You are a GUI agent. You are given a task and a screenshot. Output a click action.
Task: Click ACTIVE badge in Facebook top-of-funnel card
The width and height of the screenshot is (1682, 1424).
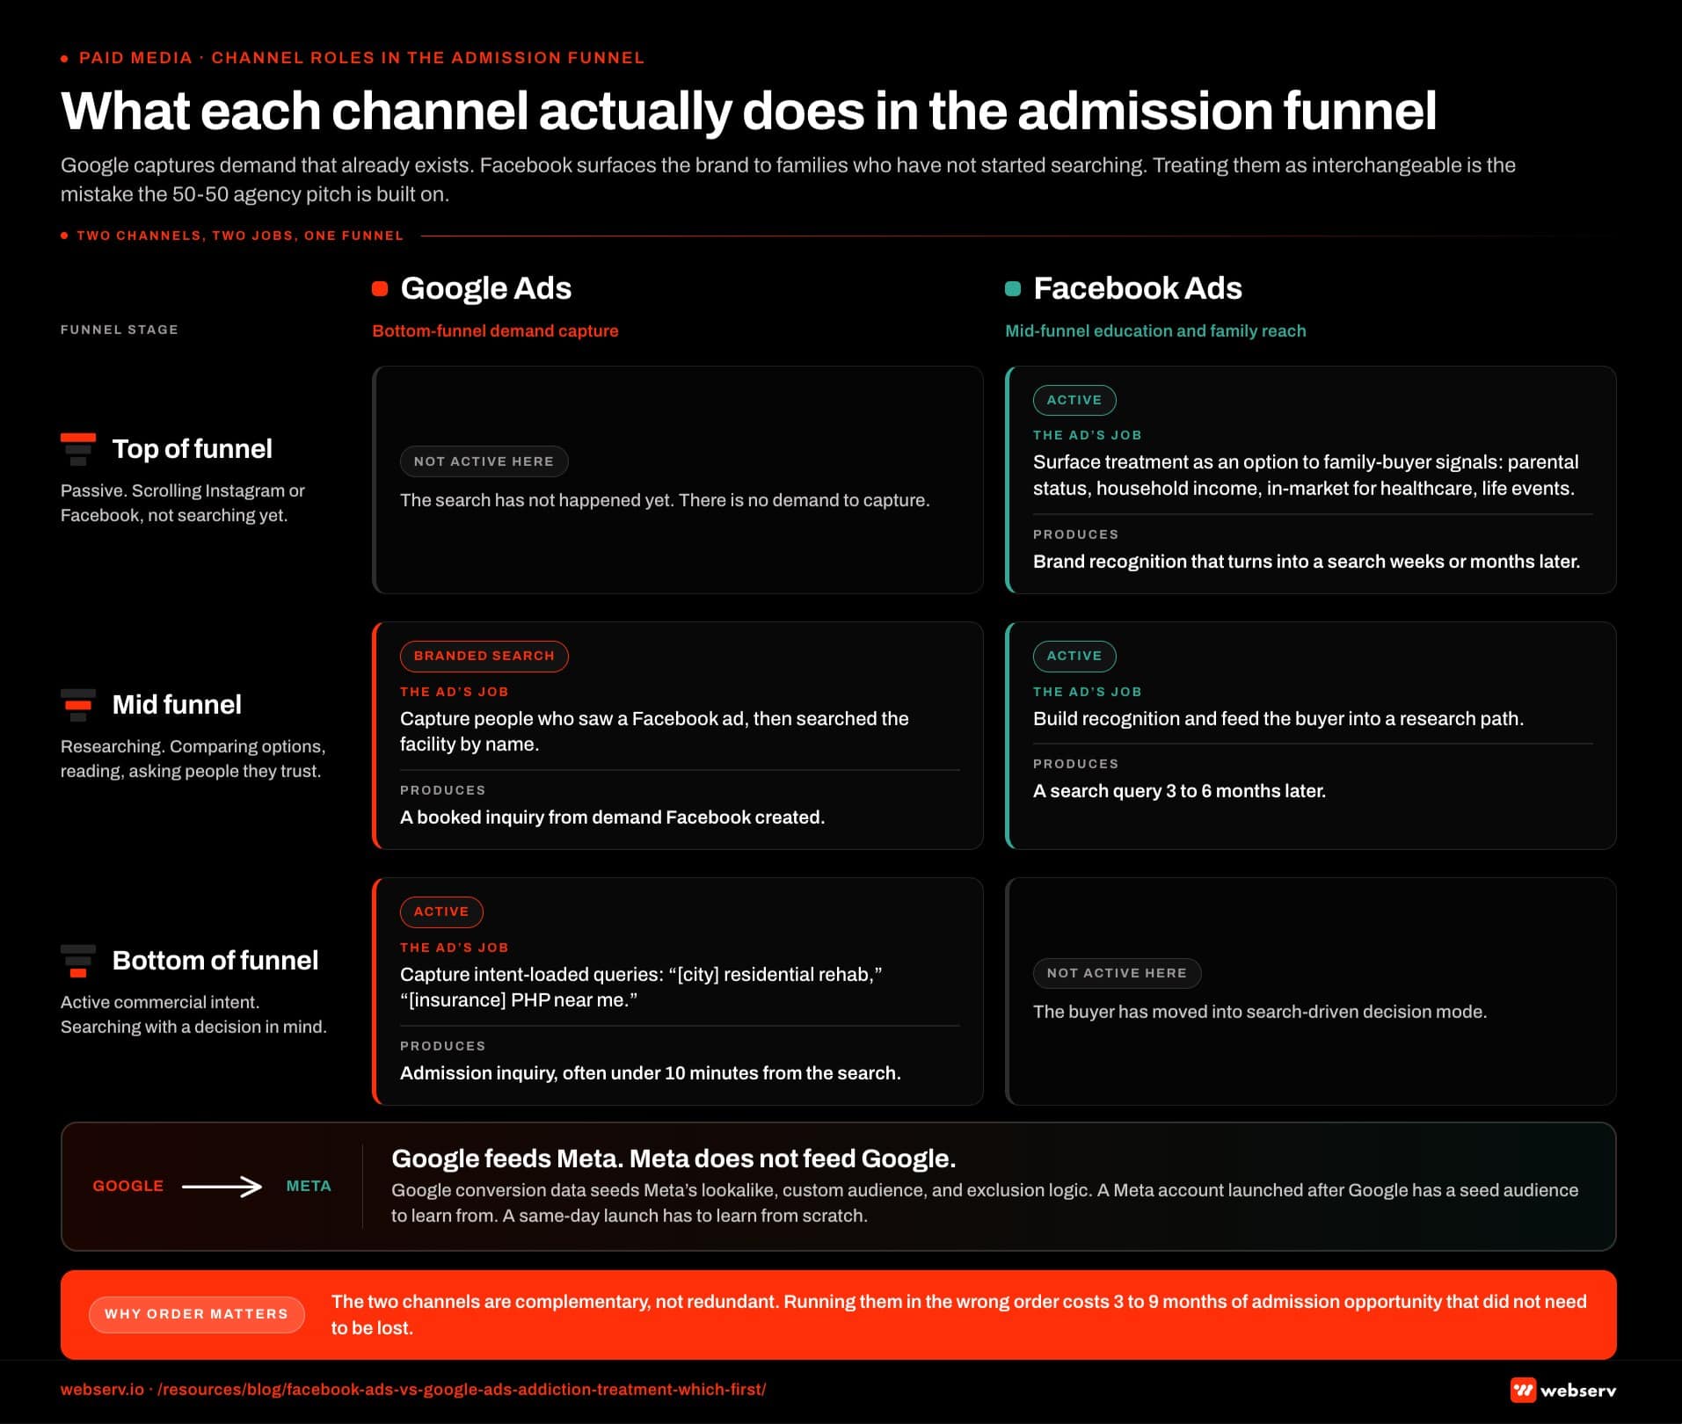[x=1074, y=400]
